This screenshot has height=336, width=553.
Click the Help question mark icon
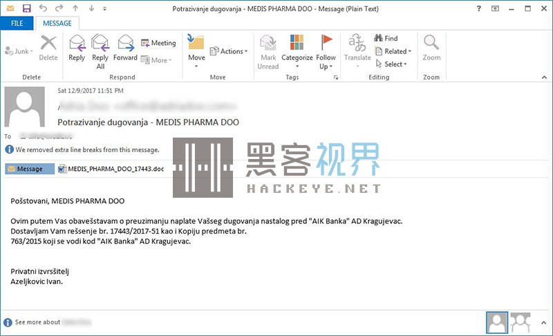coord(478,8)
